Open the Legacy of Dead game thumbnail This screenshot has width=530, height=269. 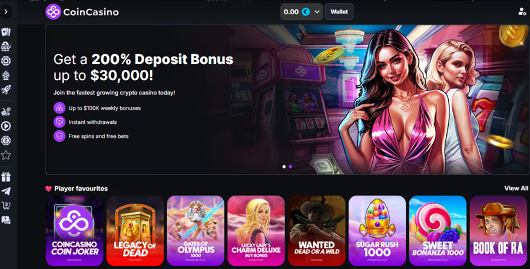(x=135, y=231)
